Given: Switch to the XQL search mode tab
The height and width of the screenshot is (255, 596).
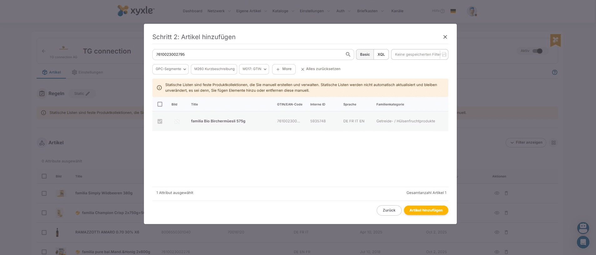Looking at the screenshot, I should (x=381, y=54).
